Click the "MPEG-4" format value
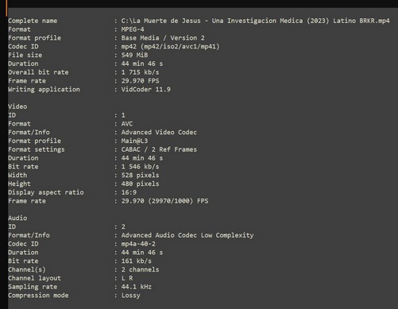This screenshot has width=398, height=309. point(133,29)
